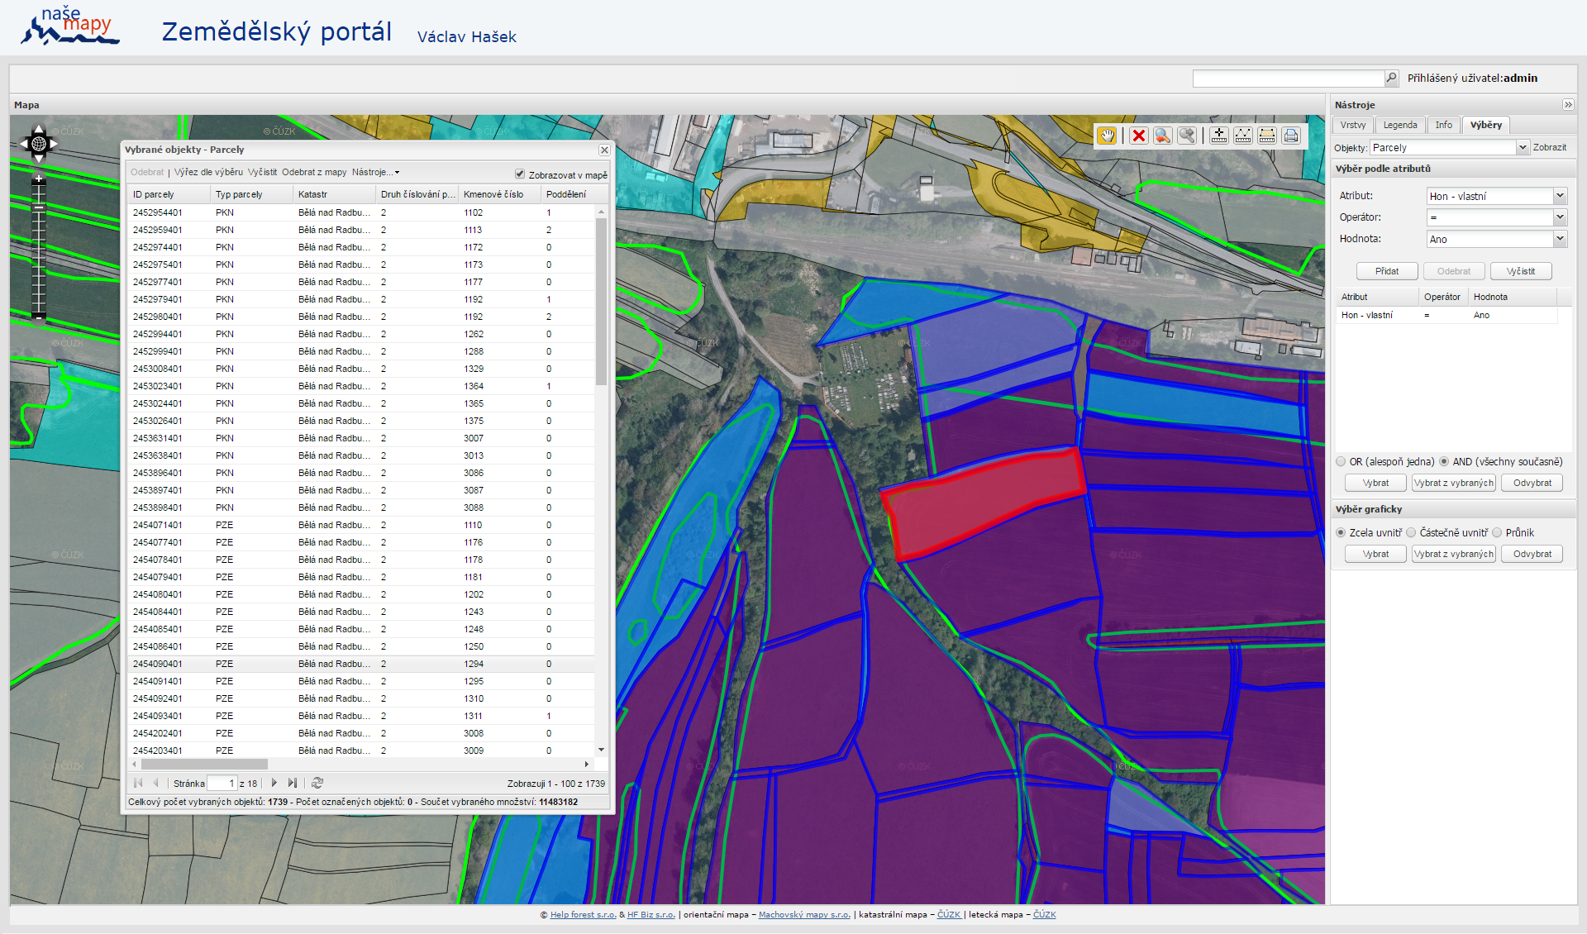1587x934 pixels.
Task: Toggle Zobrazovat v mapě checkbox
Action: [x=520, y=174]
